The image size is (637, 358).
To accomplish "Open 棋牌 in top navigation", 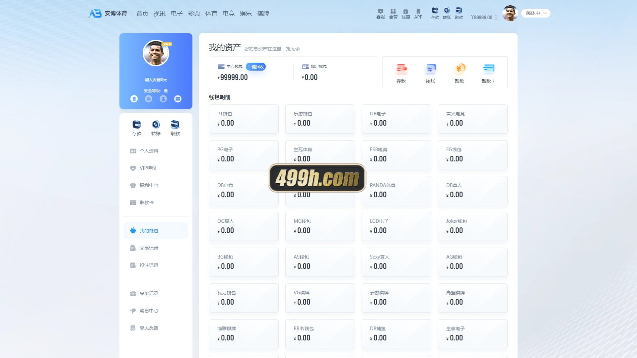I will (263, 14).
